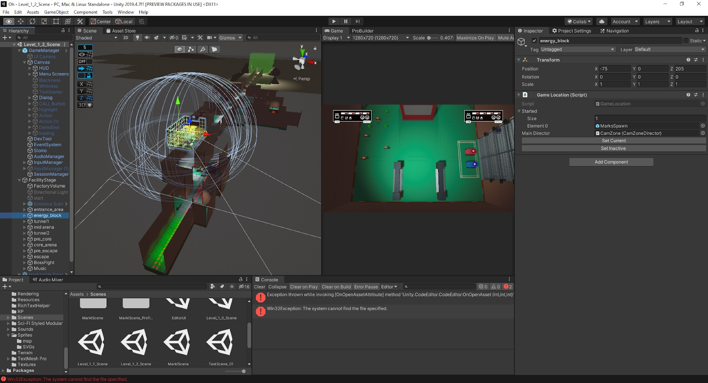
Task: Open Transform component preset settings icon
Action: coord(696,60)
